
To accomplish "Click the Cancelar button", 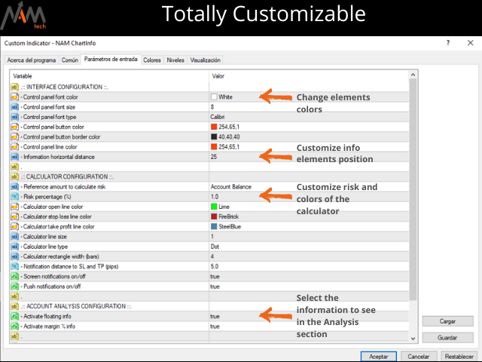I will pyautogui.click(x=419, y=357).
